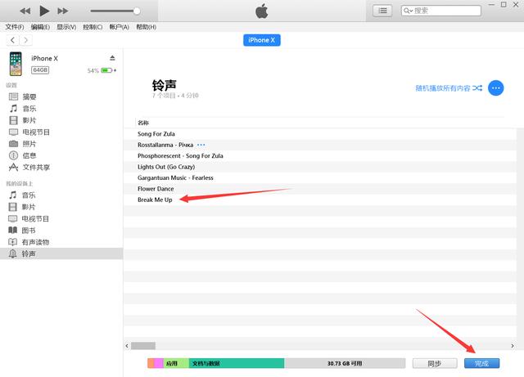
Task: Open the 帐户(A) menu
Action: point(120,27)
